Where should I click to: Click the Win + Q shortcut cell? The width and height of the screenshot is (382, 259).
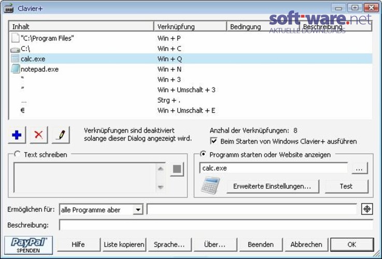(169, 59)
